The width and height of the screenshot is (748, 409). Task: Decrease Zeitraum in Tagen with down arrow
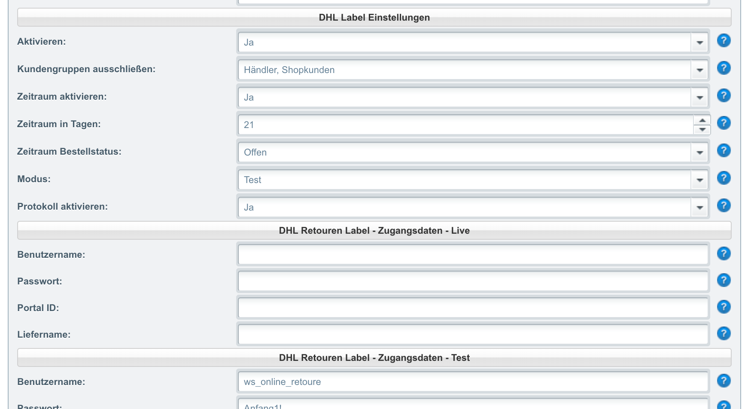(702, 130)
